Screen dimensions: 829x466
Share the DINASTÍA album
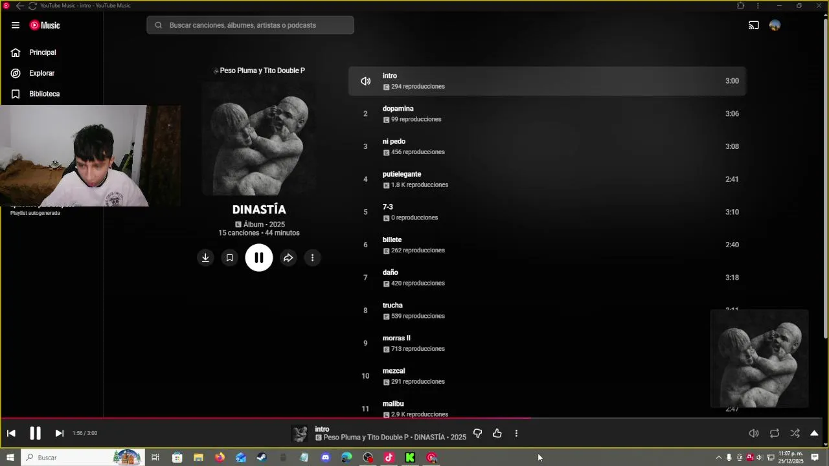pos(288,258)
